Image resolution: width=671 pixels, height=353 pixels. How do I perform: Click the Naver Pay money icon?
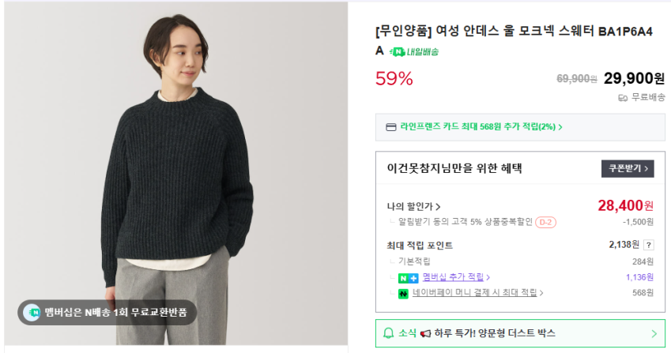404,294
